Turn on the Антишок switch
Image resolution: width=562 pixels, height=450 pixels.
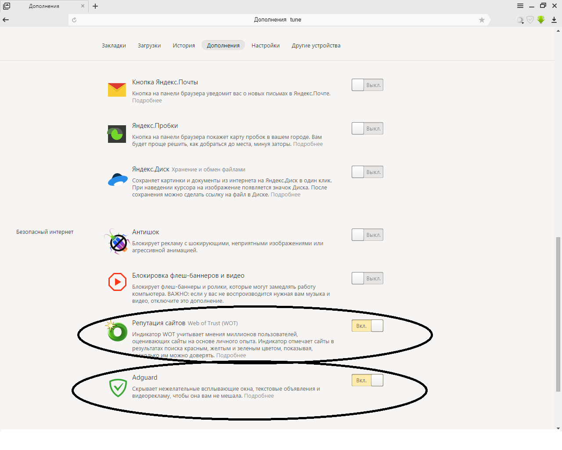(367, 235)
